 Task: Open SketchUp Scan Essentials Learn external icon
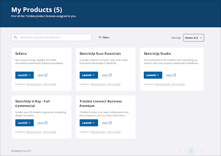(110, 75)
